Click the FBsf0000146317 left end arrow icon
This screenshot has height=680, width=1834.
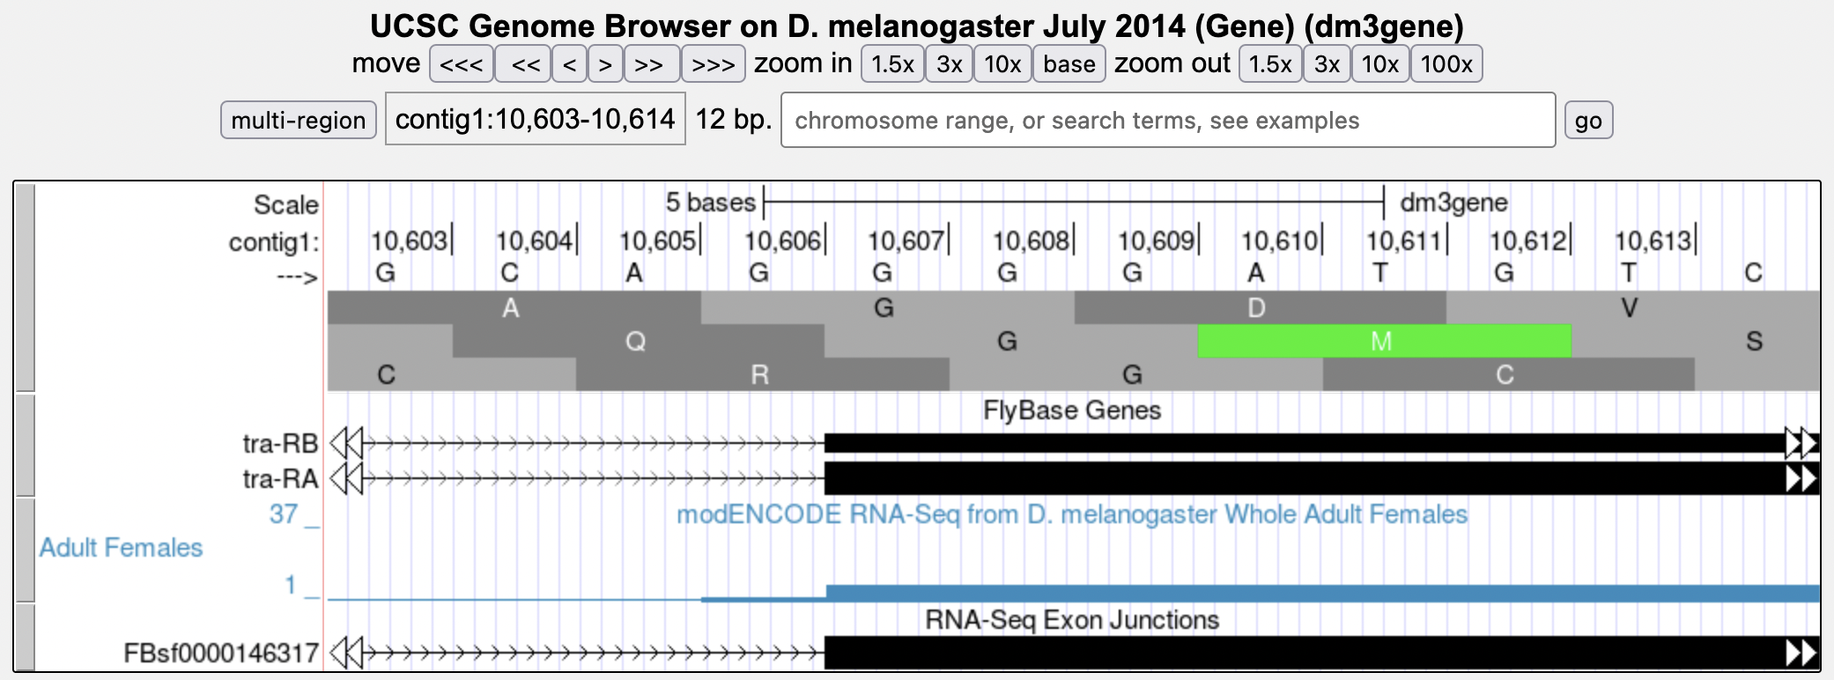click(x=347, y=653)
